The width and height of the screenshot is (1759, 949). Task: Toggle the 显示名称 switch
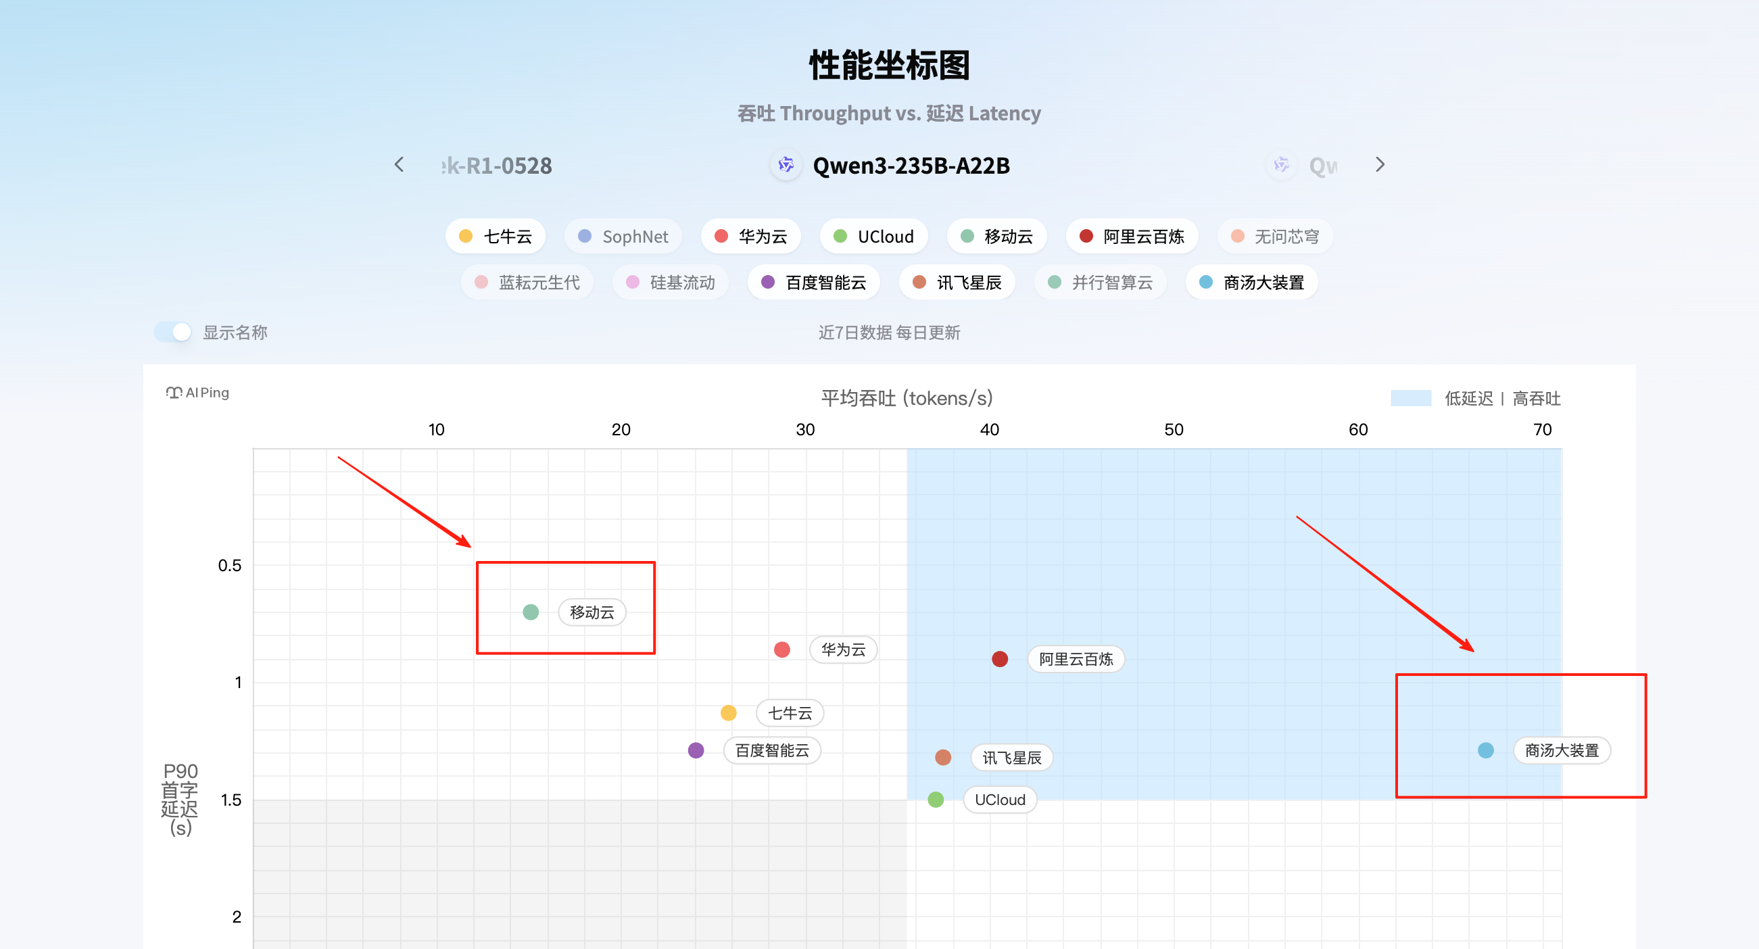tap(173, 333)
